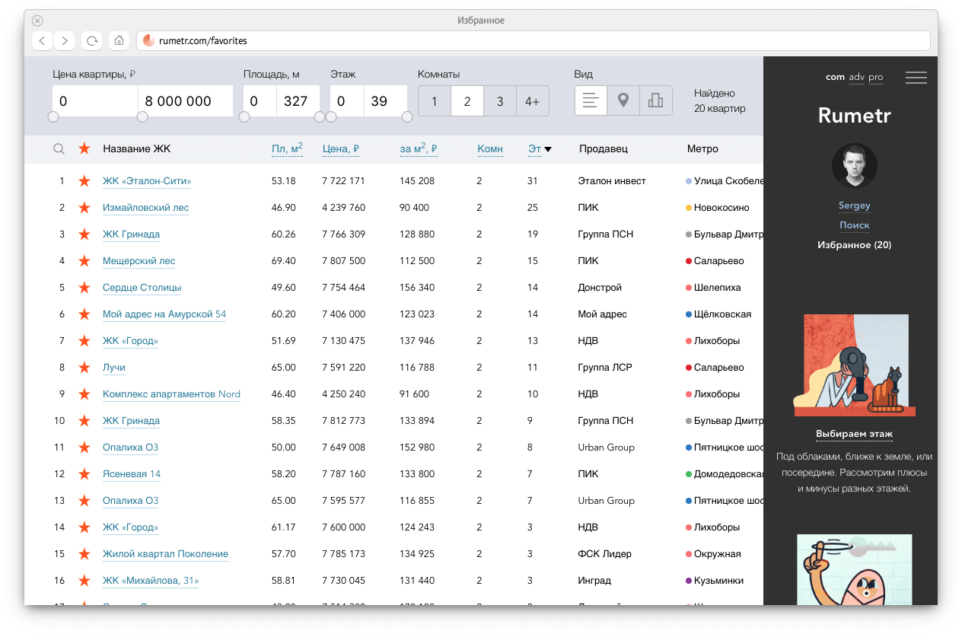
Task: Switch to building view icon
Action: pos(655,100)
